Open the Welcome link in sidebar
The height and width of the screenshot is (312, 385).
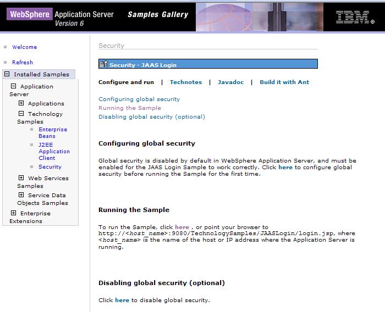point(25,47)
